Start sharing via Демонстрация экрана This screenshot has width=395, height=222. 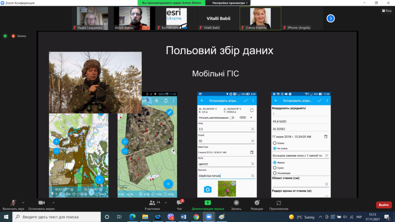tap(208, 205)
